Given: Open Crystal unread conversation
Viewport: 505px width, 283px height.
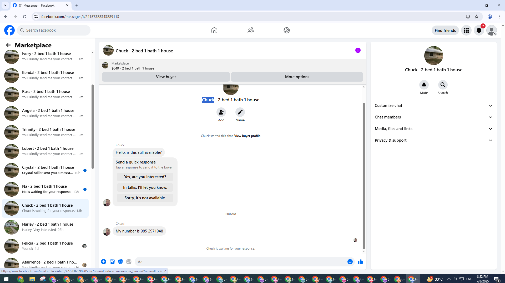Looking at the screenshot, I should click(x=46, y=170).
